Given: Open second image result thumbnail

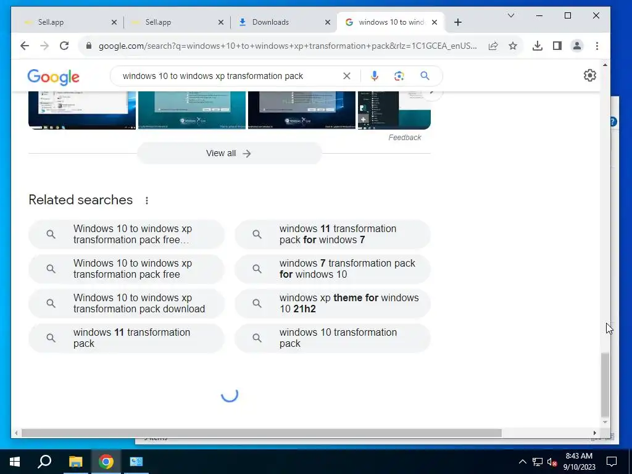Looking at the screenshot, I should point(192,110).
